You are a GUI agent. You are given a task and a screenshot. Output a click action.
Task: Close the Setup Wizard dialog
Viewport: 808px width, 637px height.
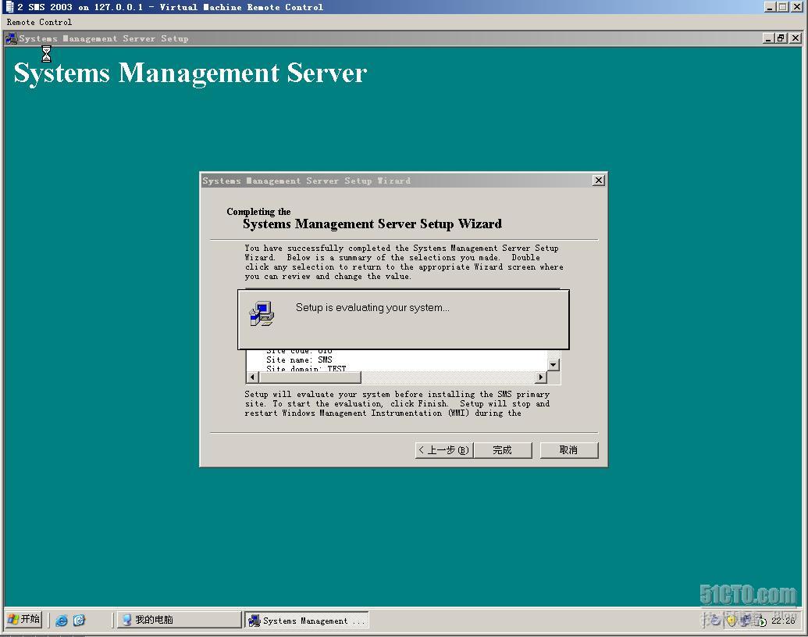coord(598,180)
